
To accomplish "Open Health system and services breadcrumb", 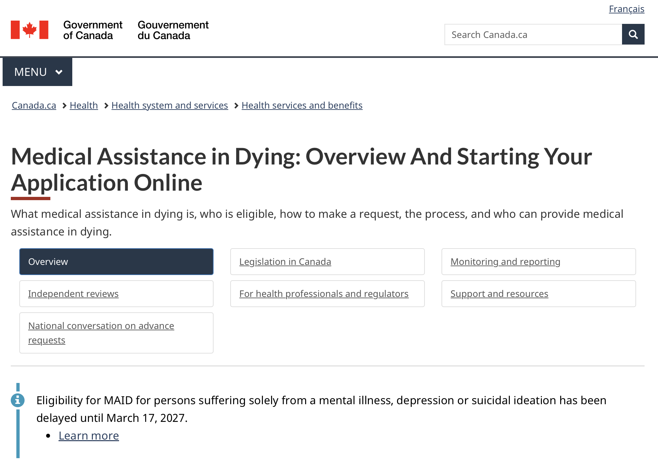I will click(x=169, y=105).
